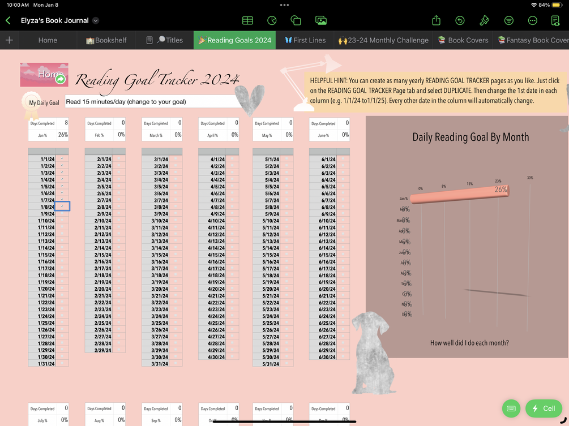Select 'How well did I do each month?' caption

click(469, 343)
